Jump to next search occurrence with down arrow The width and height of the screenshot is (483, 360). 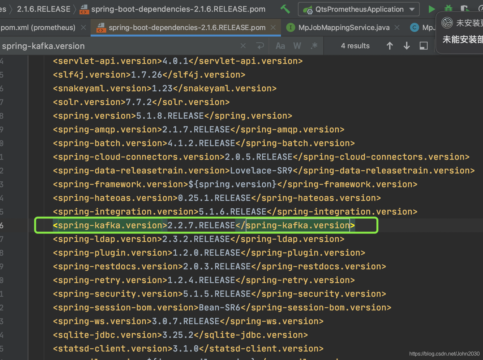(x=406, y=46)
